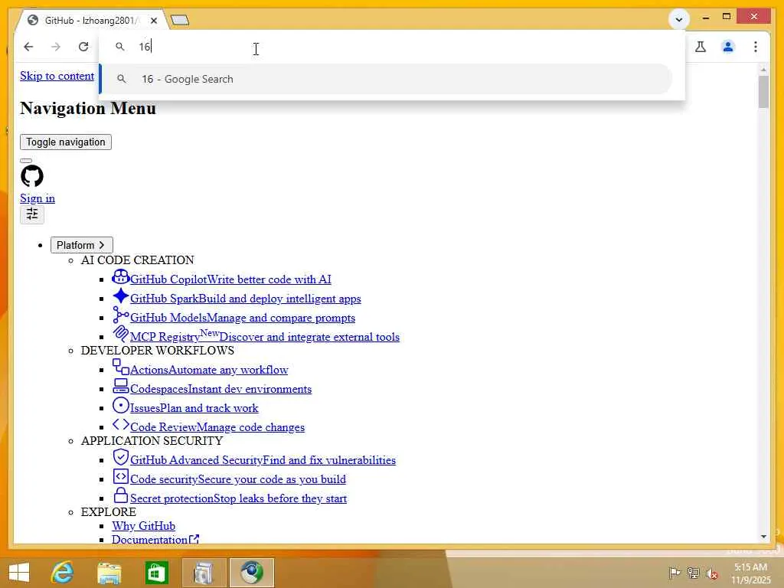Click the Codespaces computer icon

(120, 386)
